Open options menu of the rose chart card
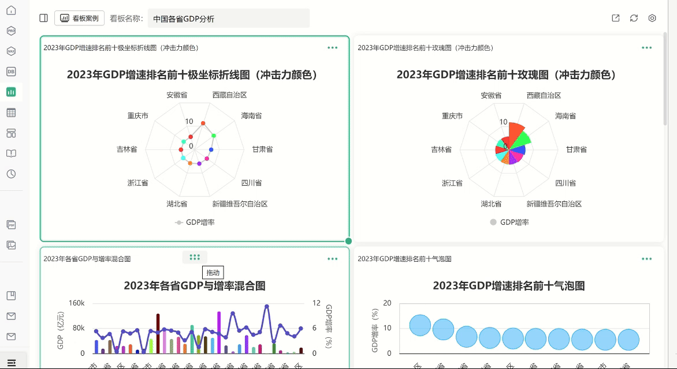The image size is (677, 369). coord(646,48)
